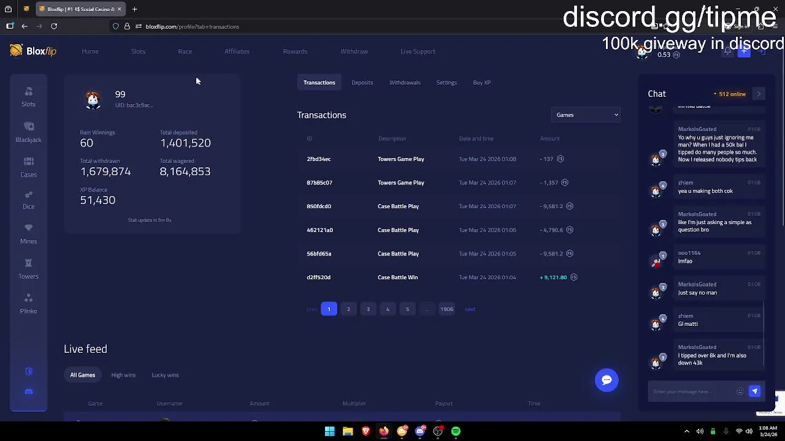Go to transactions page 4

coord(388,309)
